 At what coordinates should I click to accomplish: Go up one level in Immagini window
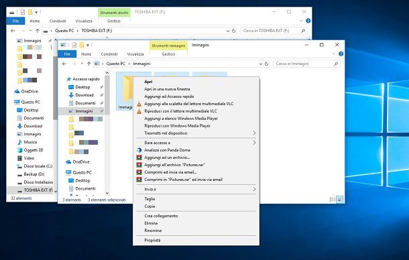89,64
